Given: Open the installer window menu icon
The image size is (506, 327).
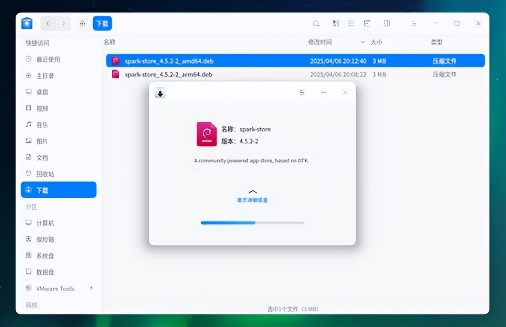Looking at the screenshot, I should tap(302, 92).
